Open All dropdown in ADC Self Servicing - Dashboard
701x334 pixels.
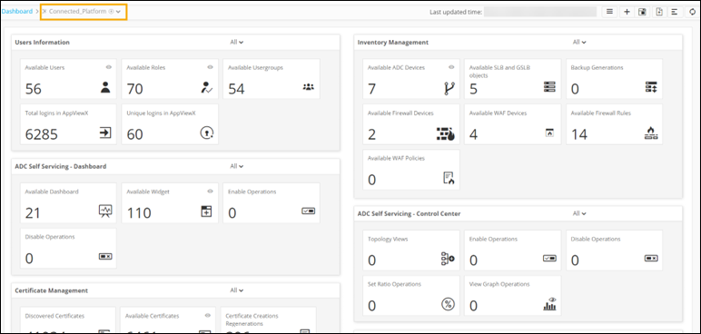237,166
